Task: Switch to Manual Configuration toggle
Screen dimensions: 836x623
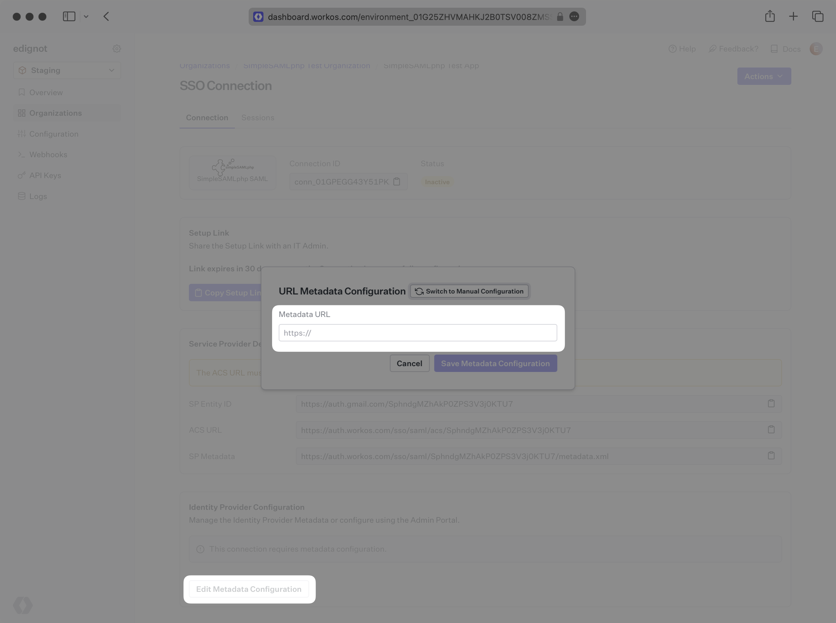Action: pos(469,291)
